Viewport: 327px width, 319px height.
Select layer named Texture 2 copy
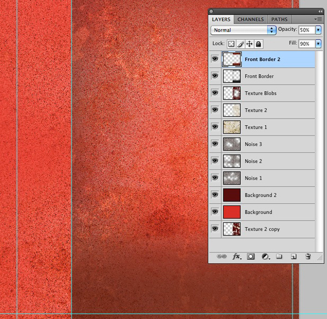click(262, 229)
